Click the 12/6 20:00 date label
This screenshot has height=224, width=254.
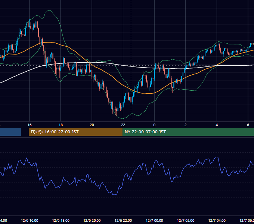92,220
